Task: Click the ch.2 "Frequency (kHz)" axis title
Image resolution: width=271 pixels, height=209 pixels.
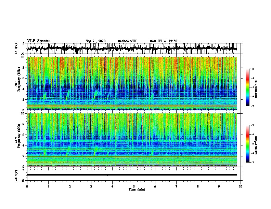Action: point(19,136)
